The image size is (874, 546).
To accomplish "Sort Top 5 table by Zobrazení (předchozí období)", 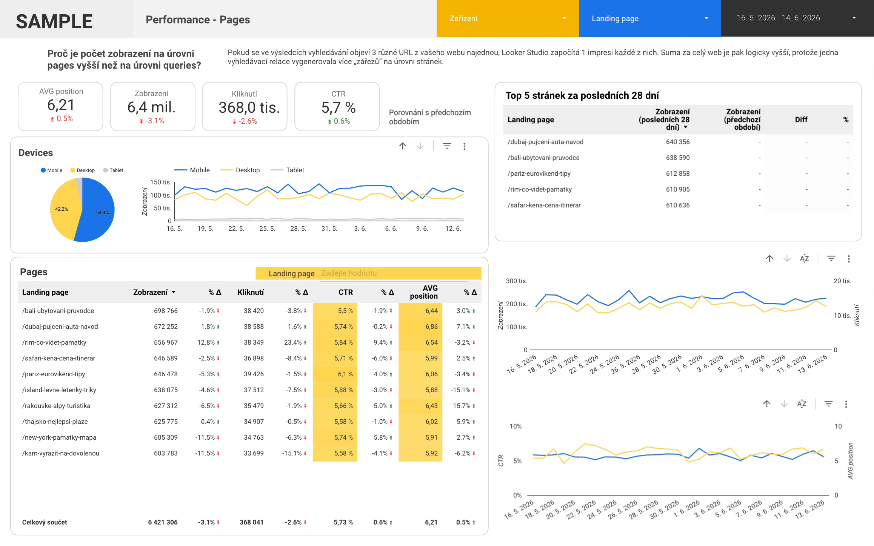I will pos(742,119).
